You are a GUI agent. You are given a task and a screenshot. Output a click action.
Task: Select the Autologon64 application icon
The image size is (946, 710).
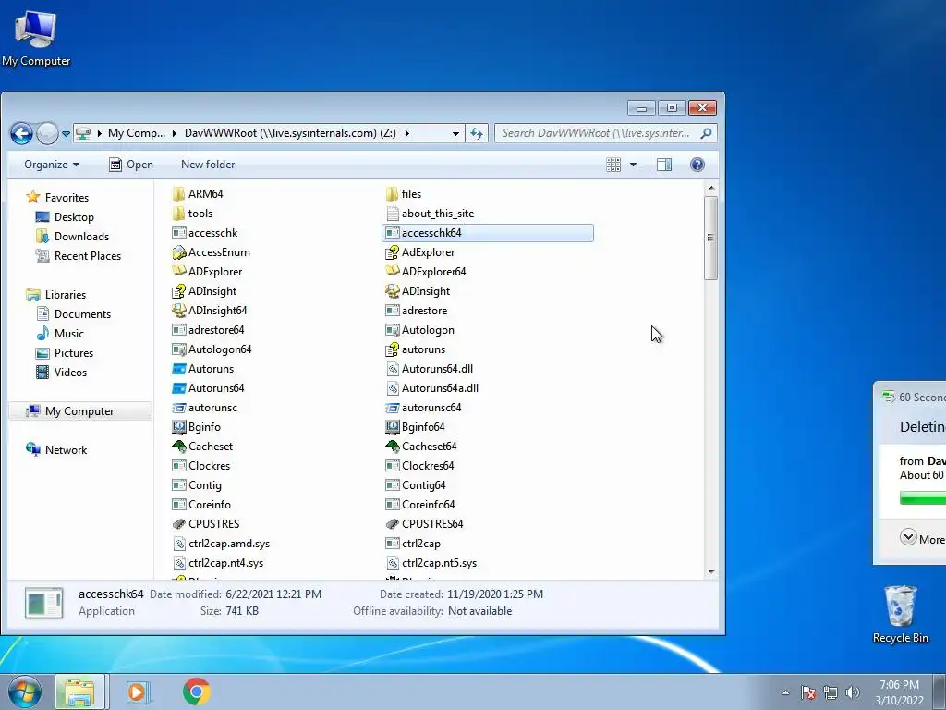(178, 349)
